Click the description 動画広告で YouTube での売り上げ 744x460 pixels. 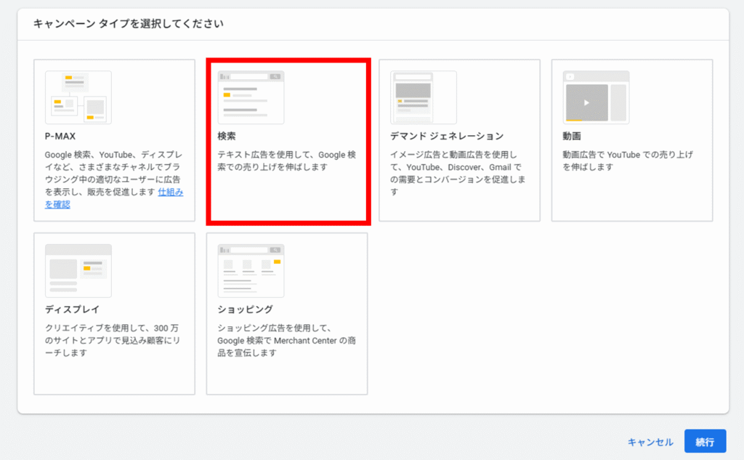628,161
